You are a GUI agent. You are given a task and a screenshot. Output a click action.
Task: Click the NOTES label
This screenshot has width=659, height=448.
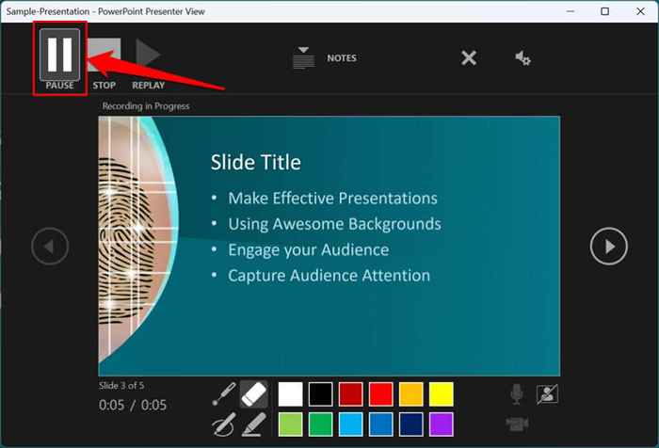342,58
